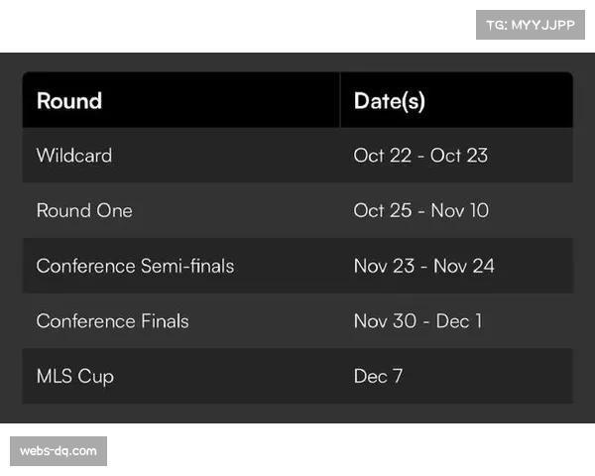This screenshot has width=595, height=476.
Task: Select the Round One row label
Action: 84,210
